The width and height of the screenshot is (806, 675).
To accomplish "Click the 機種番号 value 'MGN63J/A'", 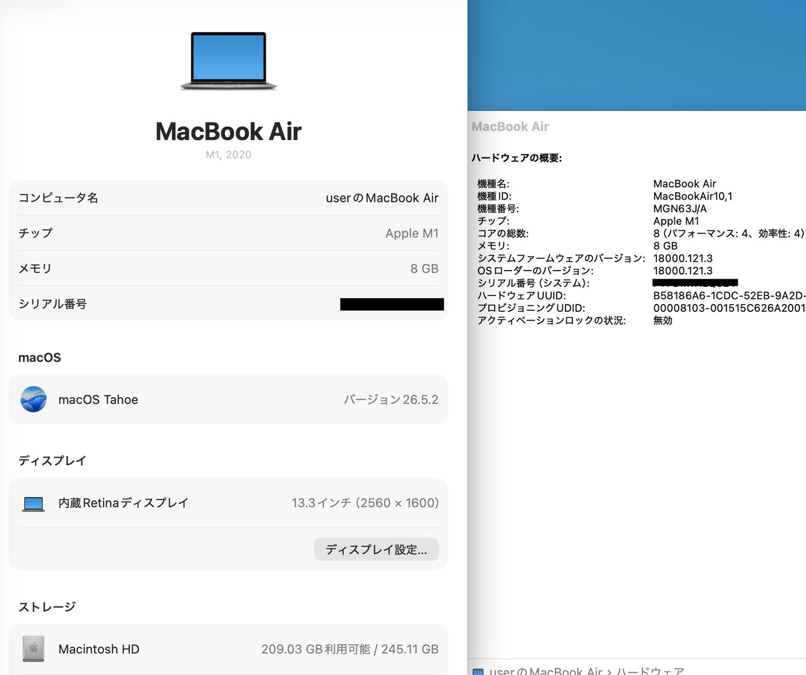I will tap(680, 209).
